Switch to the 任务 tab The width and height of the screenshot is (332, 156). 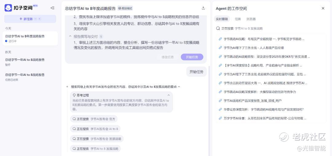click(x=238, y=19)
